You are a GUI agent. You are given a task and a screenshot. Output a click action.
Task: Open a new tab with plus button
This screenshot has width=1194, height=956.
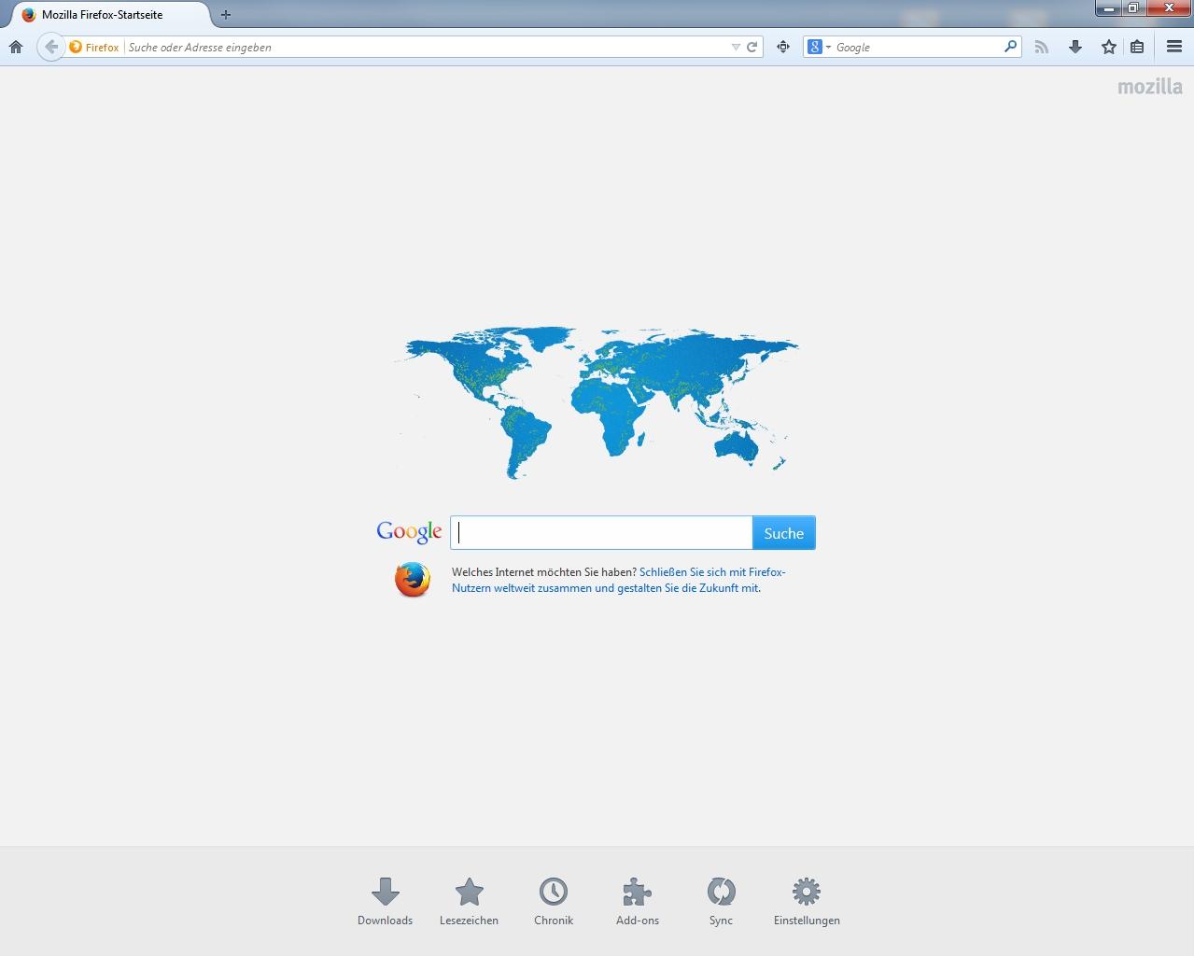pos(226,15)
